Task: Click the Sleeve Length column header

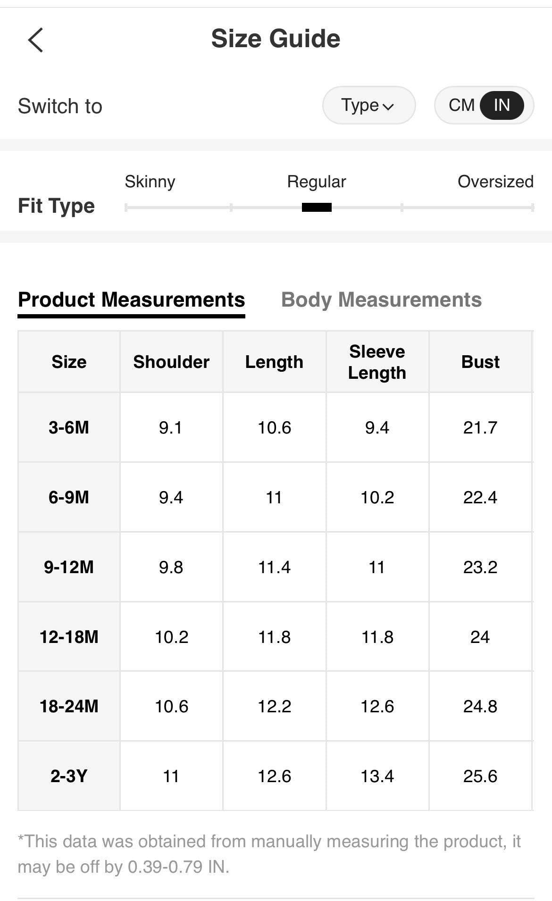Action: (x=377, y=362)
